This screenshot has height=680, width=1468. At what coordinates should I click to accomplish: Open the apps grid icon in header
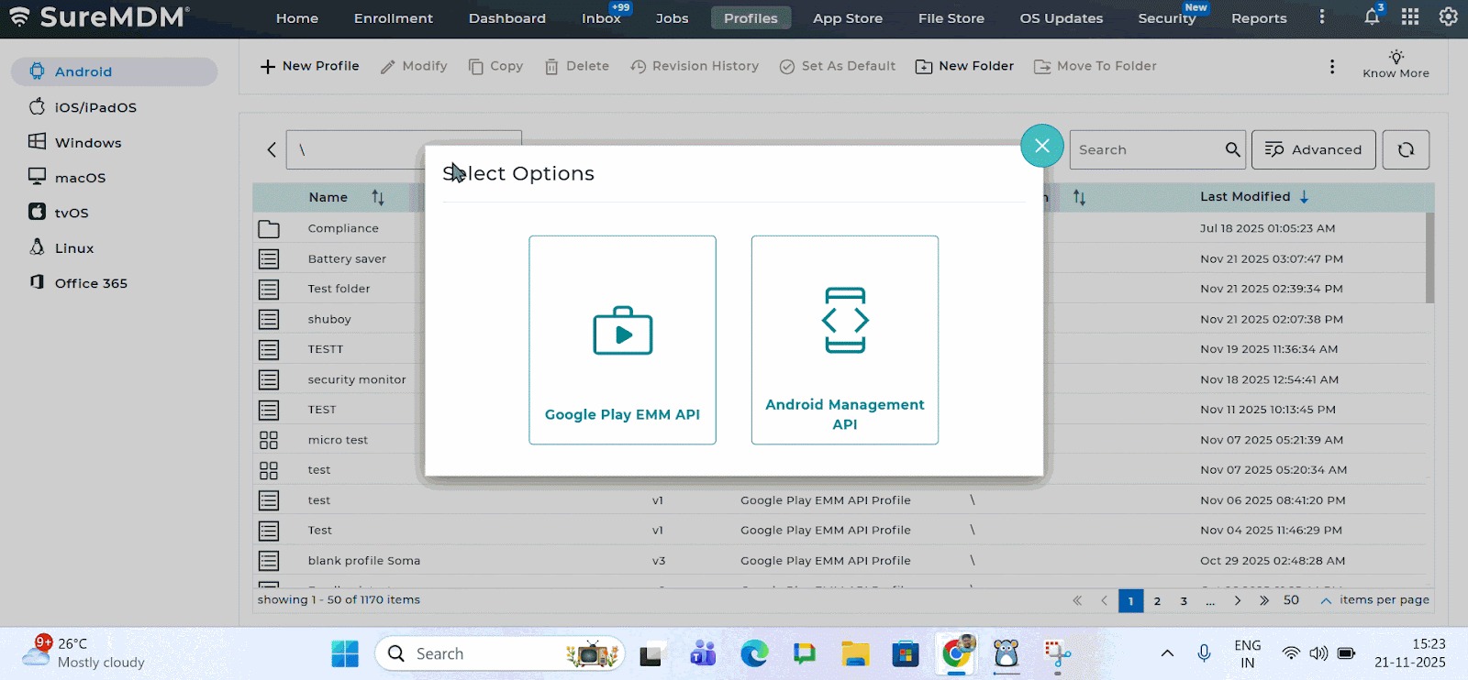point(1410,17)
